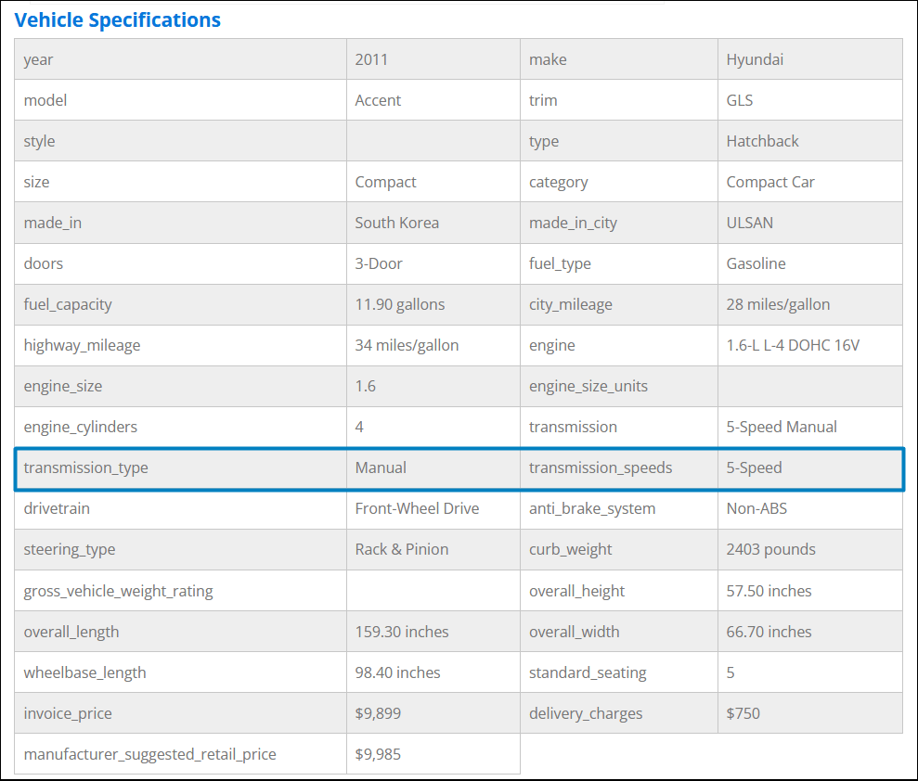Click the $750 delivery charges value

click(743, 713)
